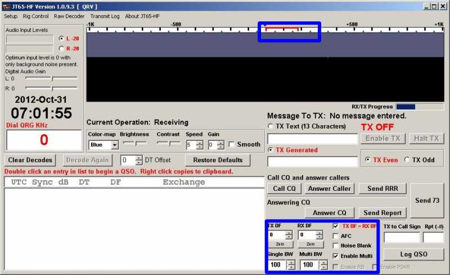
Task: Select the TX Generated radio button
Action: [x=270, y=150]
